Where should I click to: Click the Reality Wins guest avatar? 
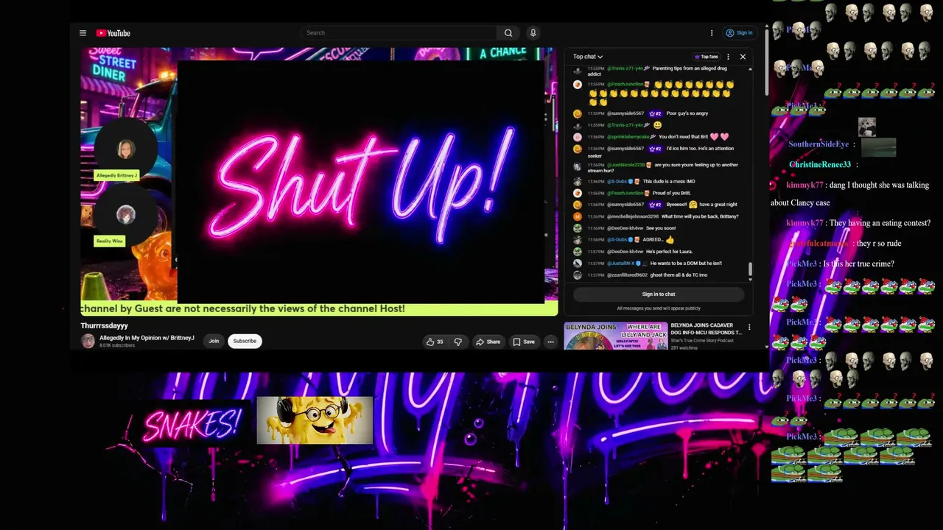pyautogui.click(x=126, y=214)
